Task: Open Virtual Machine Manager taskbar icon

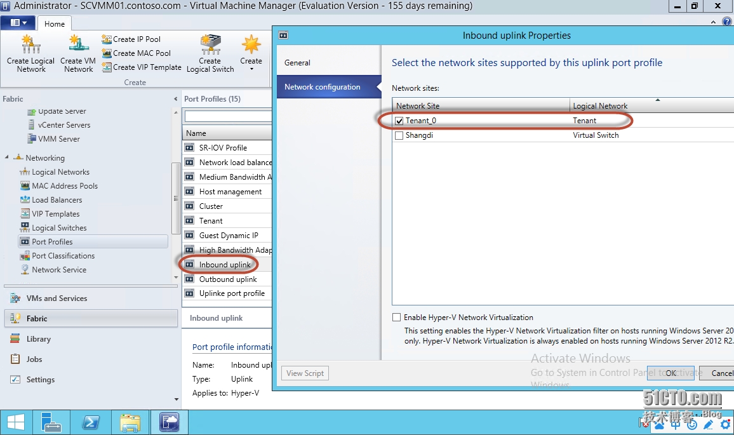Action: [169, 422]
